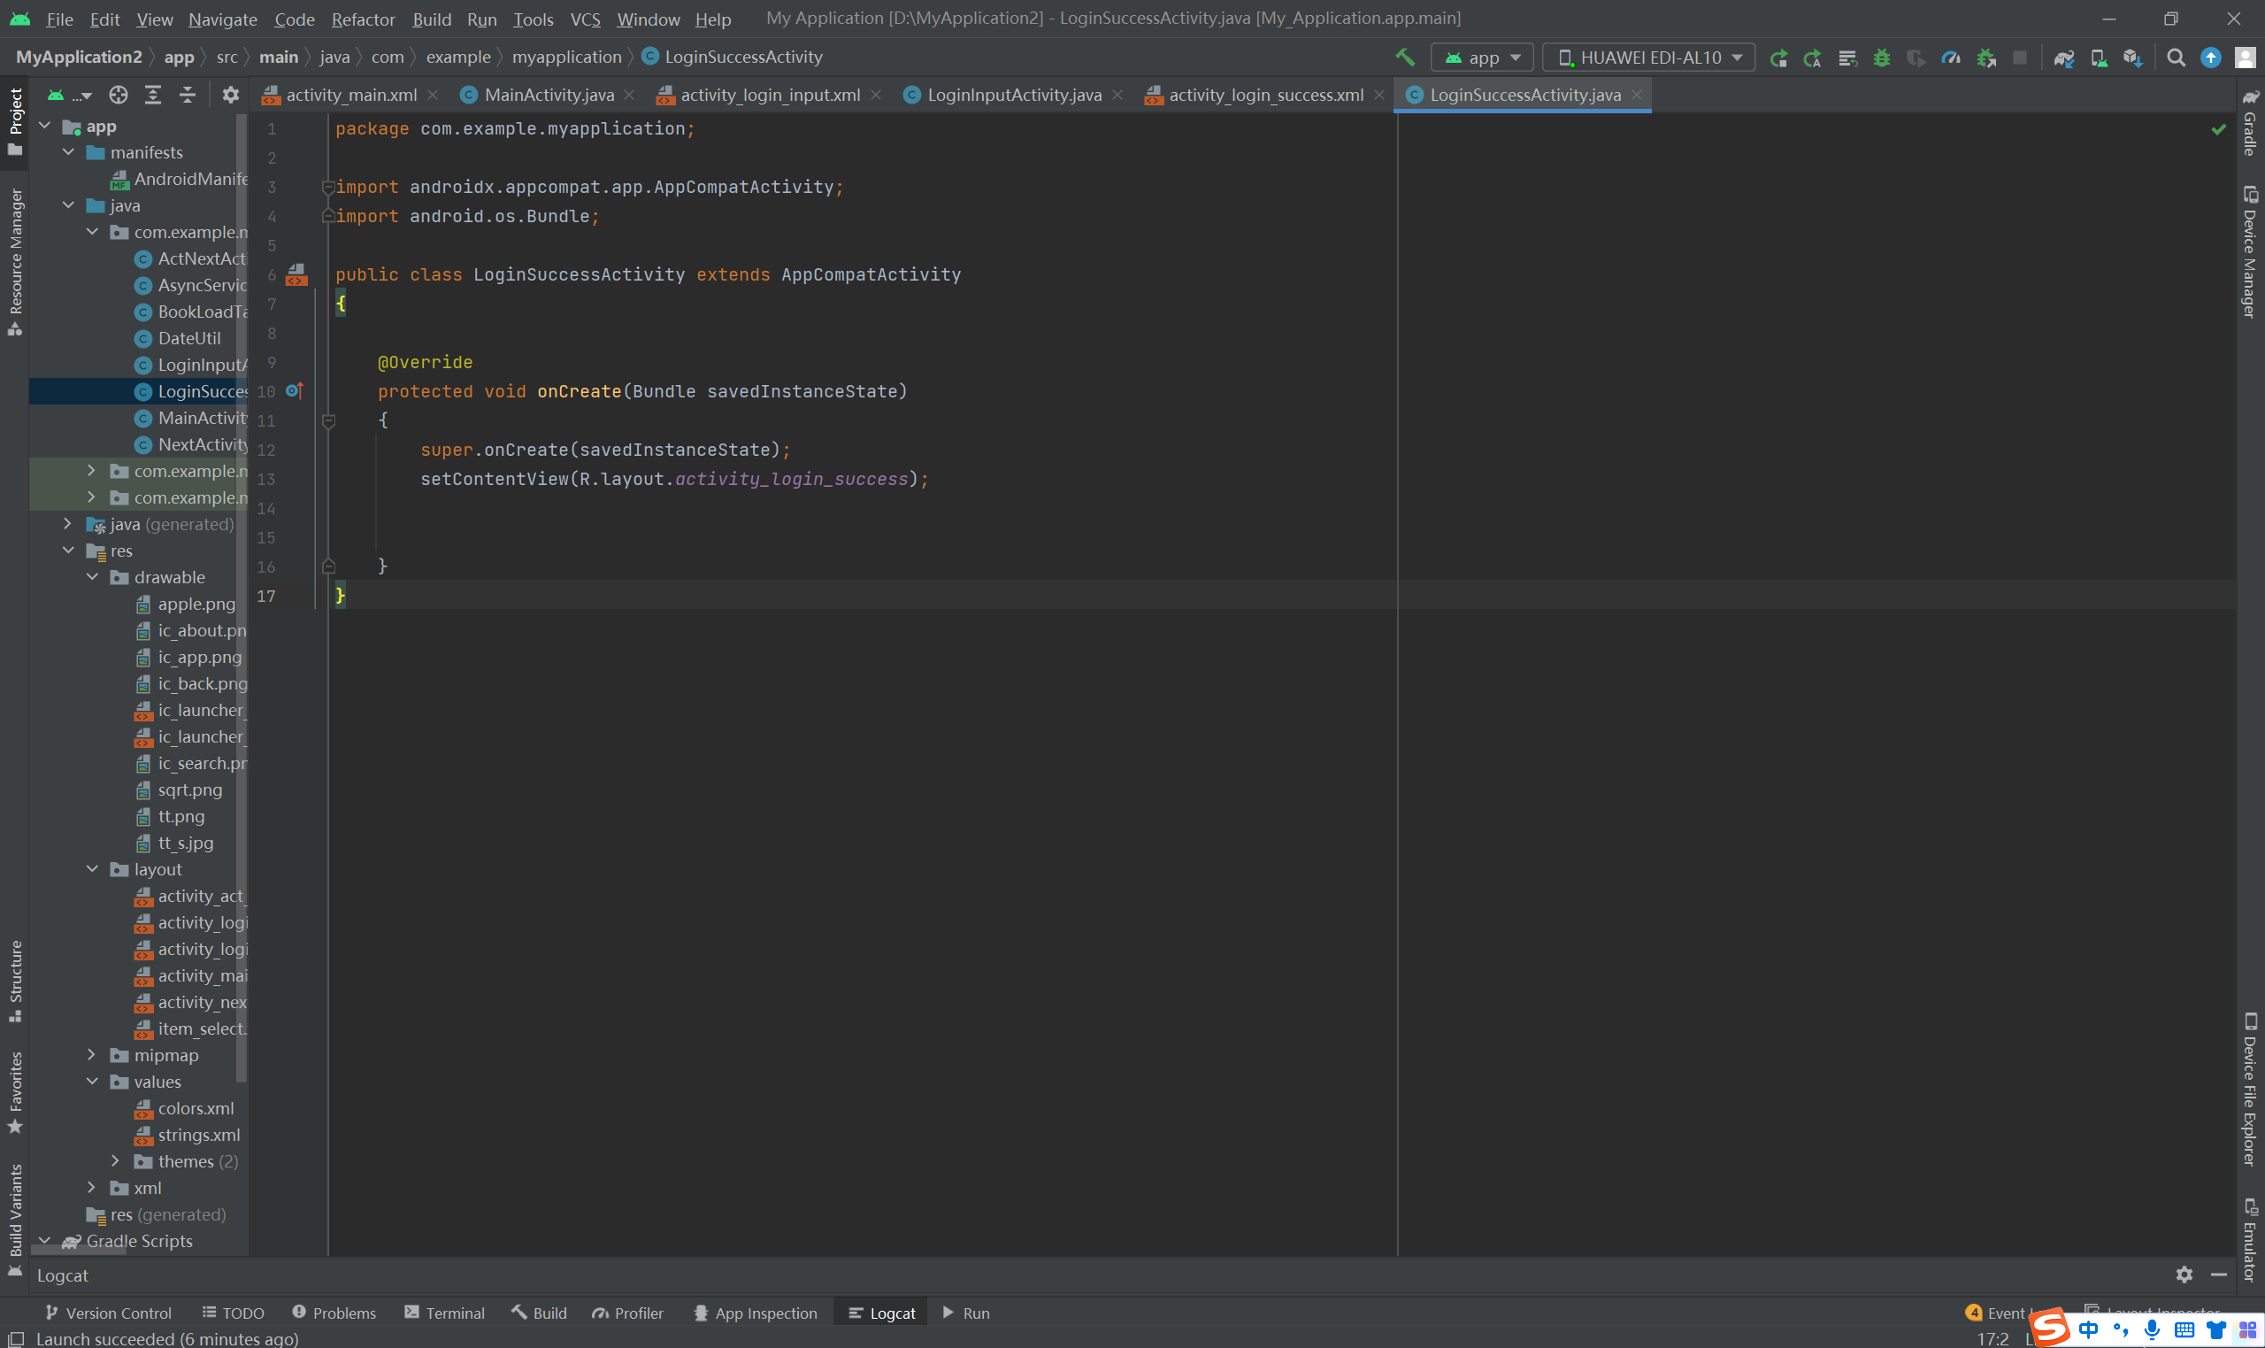Collapse all in Project panel toolbar

[187, 95]
